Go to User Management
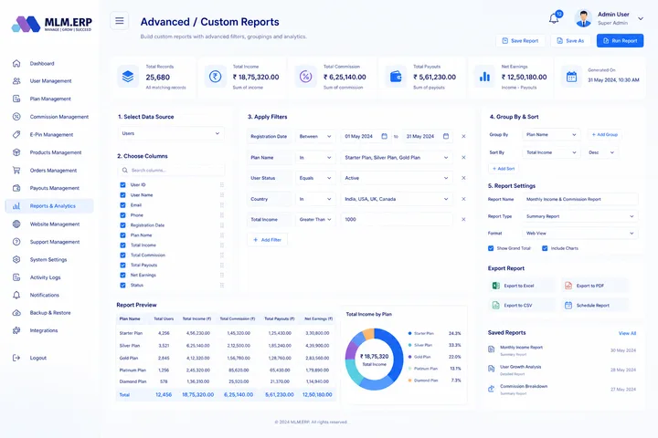Image resolution: width=658 pixels, height=438 pixels. point(49,81)
